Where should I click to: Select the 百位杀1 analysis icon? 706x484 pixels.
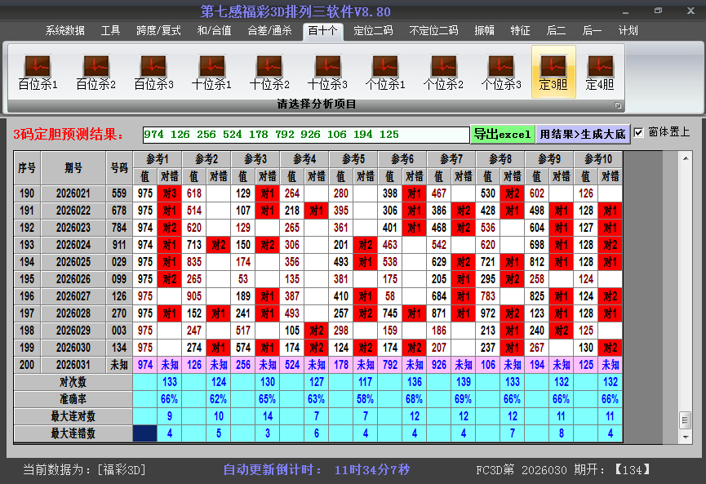[38, 72]
